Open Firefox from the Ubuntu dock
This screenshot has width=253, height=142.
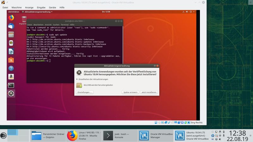point(11,18)
